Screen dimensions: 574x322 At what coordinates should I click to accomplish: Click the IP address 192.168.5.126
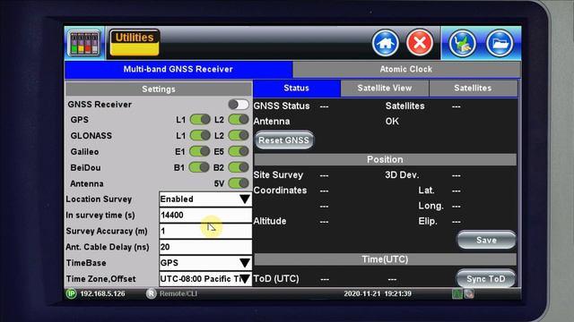click(x=102, y=293)
